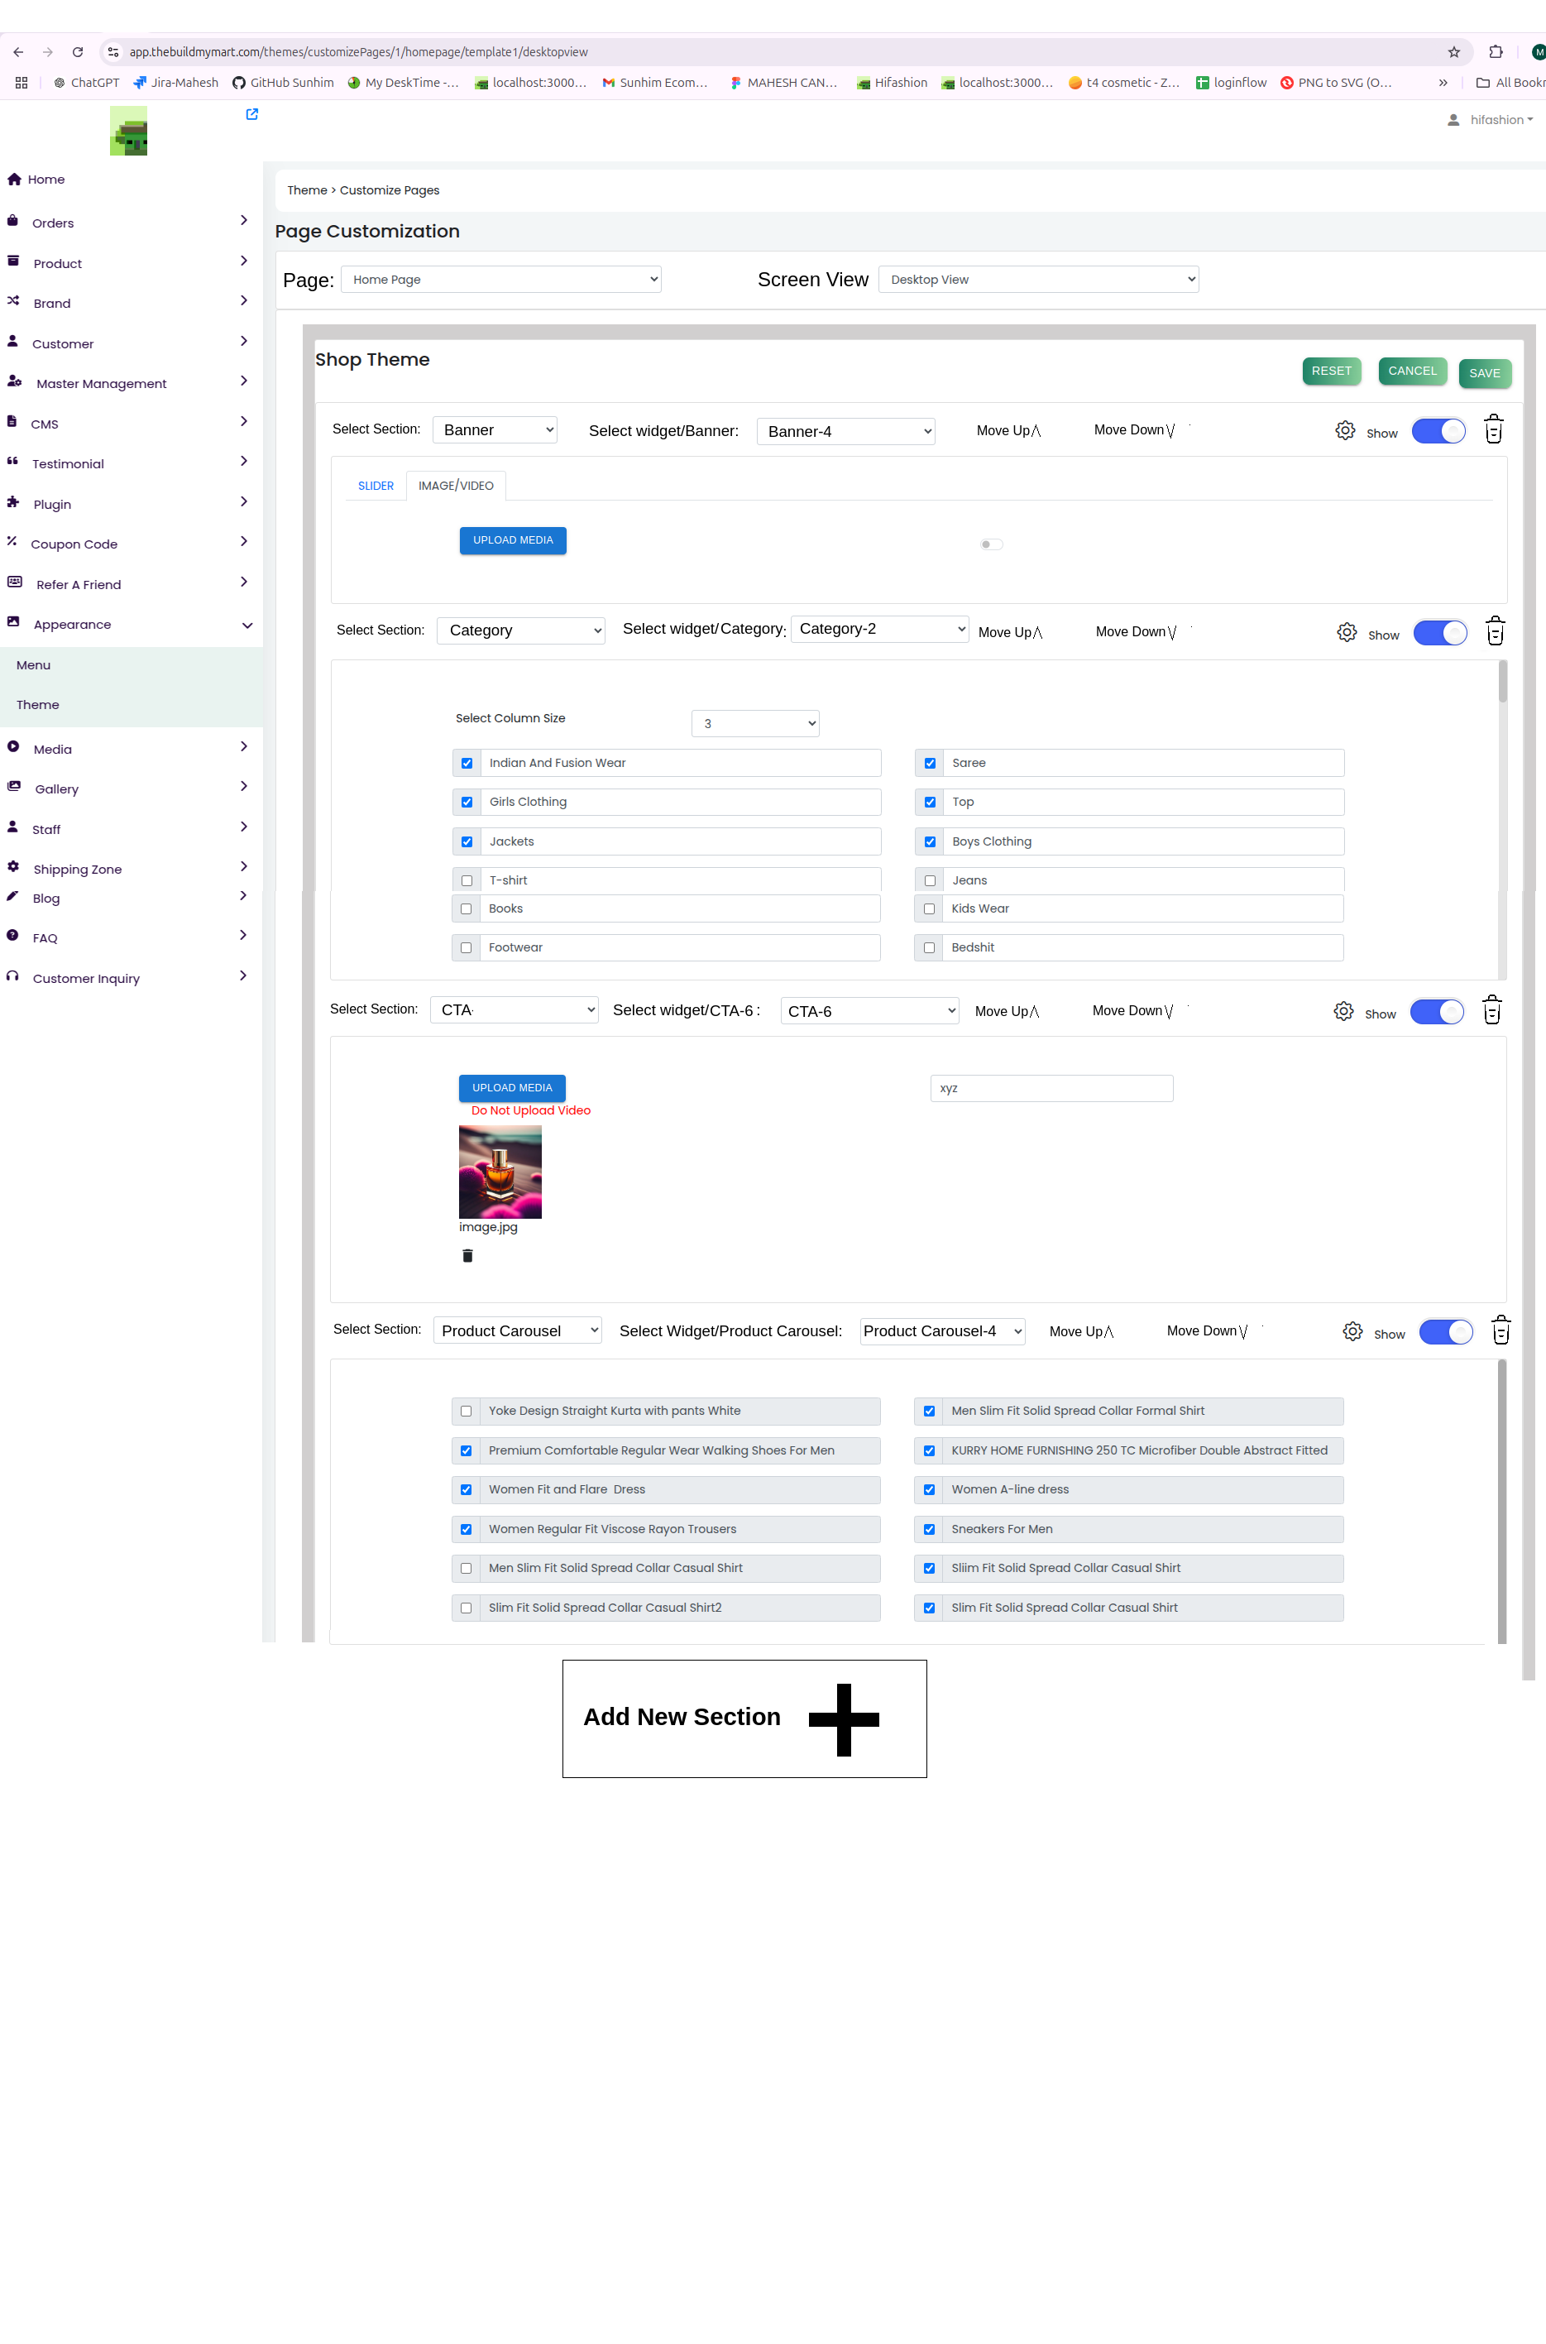Delete the Banner section with trash icon
This screenshot has width=1546, height=2344.
1493,430
